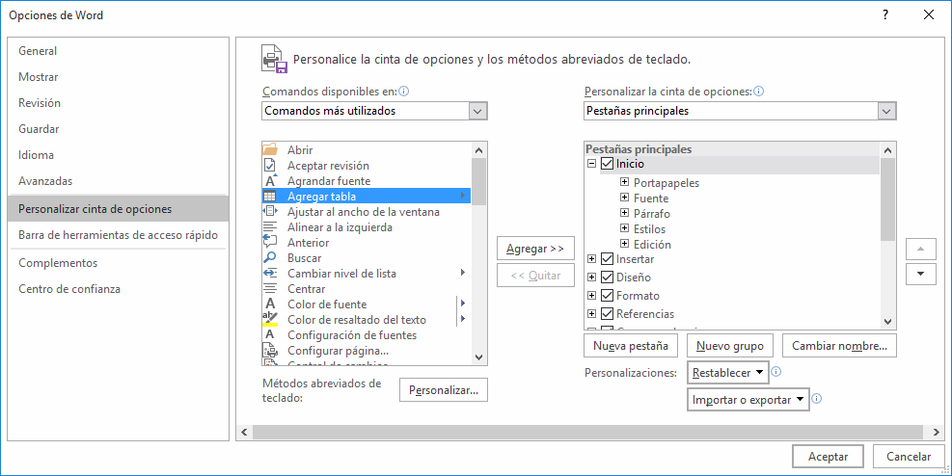Dismiss dialog with Cancelar button
Image resolution: width=952 pixels, height=476 pixels.
909,457
